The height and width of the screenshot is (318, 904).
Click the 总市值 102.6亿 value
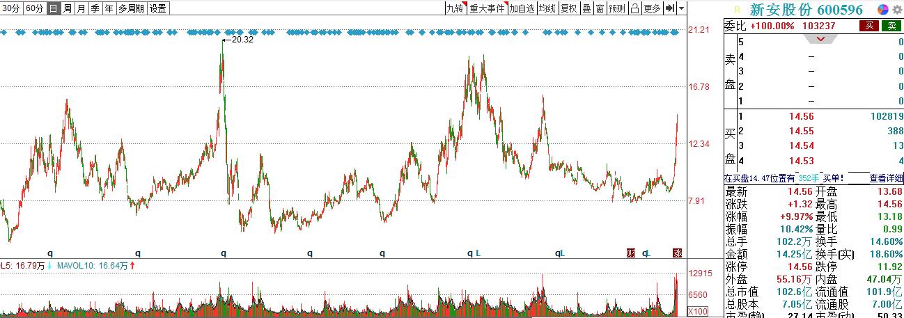[795, 292]
